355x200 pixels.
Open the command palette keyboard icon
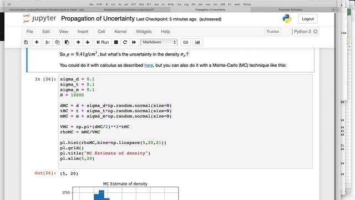coord(185,42)
